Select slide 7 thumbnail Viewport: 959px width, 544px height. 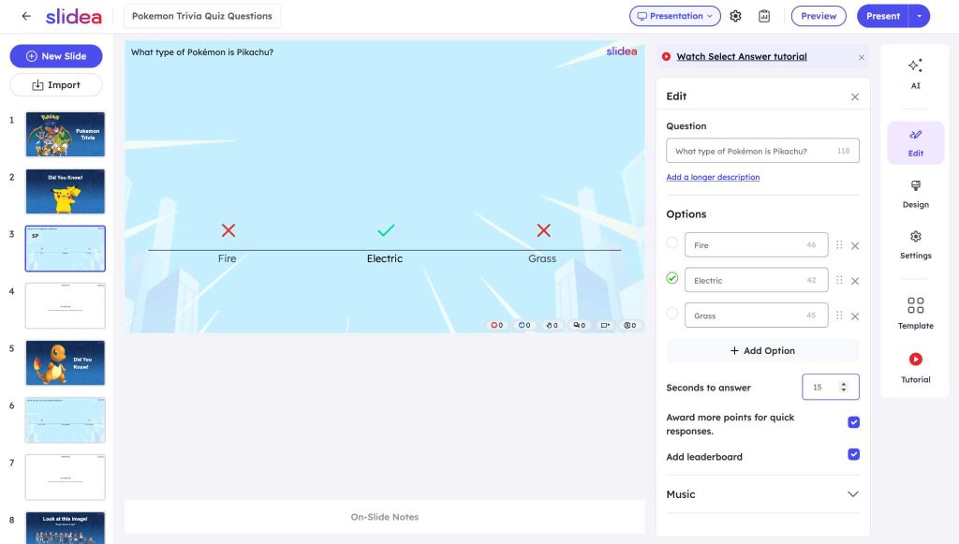coord(65,478)
